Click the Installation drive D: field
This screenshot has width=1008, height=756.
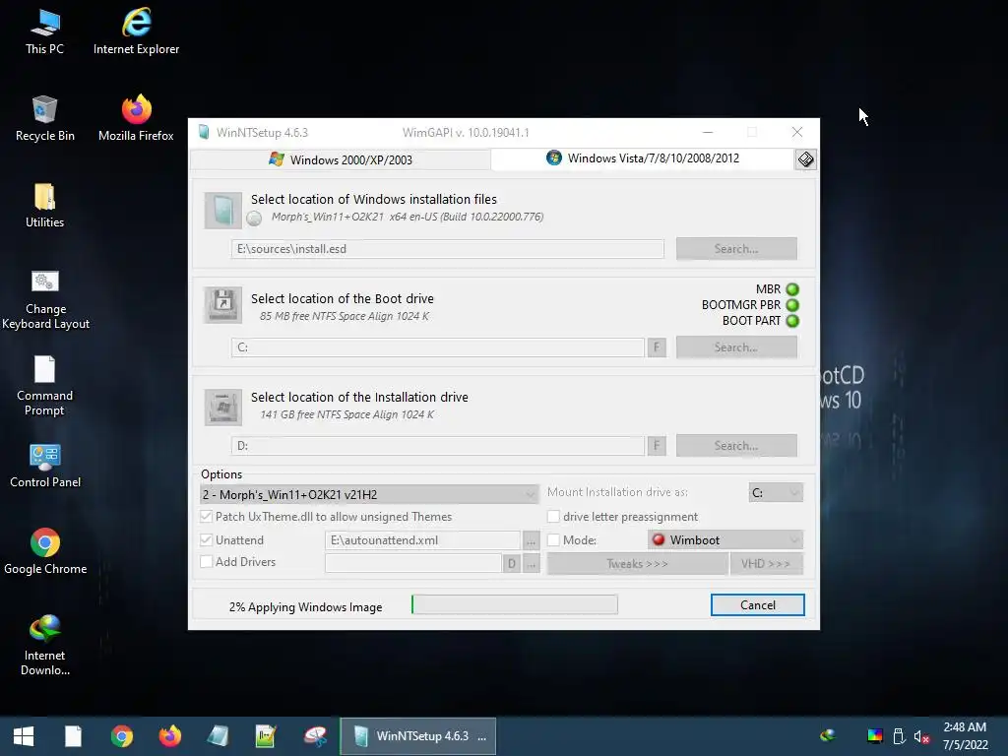(438, 446)
